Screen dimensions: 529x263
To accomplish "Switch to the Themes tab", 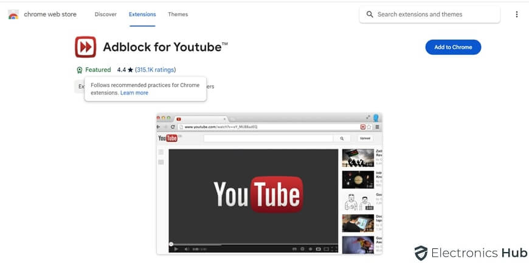I will 178,14.
